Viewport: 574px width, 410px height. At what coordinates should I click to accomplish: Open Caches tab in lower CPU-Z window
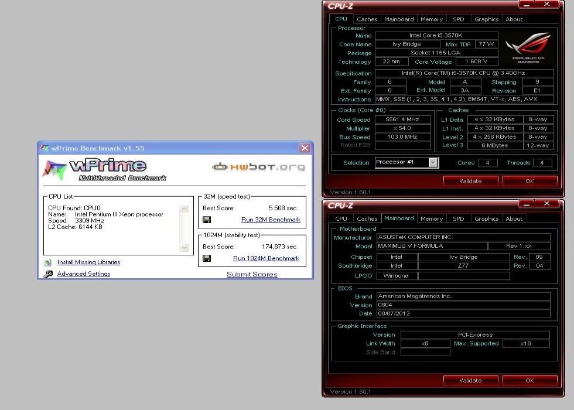click(x=367, y=218)
